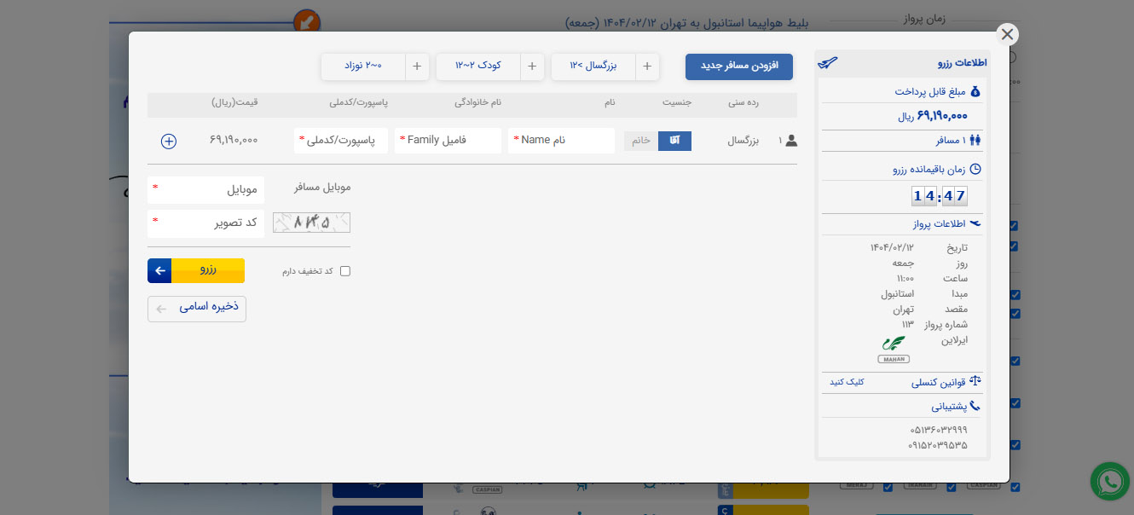Open the کلیک کنید cancellation rules link
1134x515 pixels.
pyautogui.click(x=847, y=381)
